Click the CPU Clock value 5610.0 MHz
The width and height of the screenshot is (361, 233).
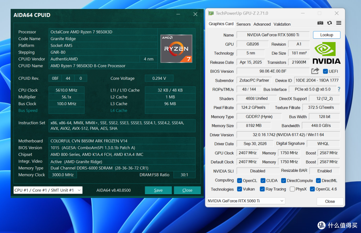point(67,90)
